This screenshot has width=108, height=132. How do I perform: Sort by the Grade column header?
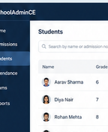[x=102, y=67]
